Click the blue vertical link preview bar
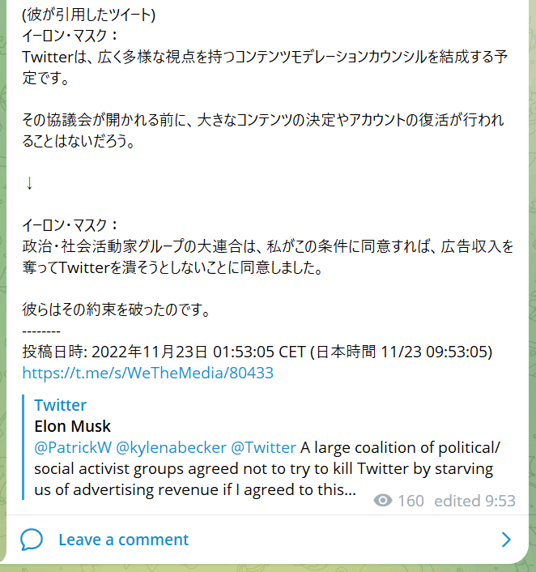The width and height of the screenshot is (536, 572). pyautogui.click(x=23, y=447)
